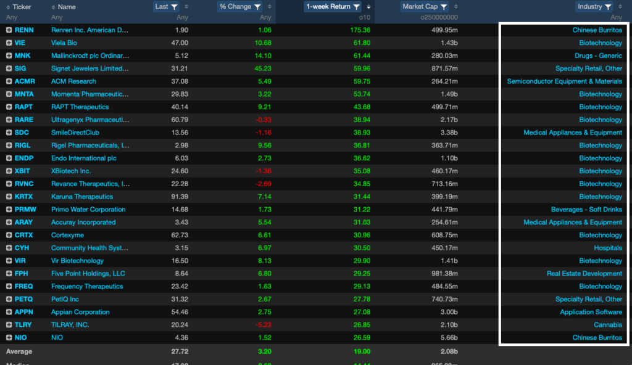Viewport: 632px width, 365px height.
Task: Open the PetIQ Inc company link
Action: [x=65, y=299]
